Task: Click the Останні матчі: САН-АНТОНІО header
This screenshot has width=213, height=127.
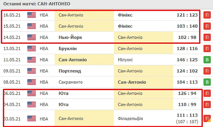Action: point(37,4)
